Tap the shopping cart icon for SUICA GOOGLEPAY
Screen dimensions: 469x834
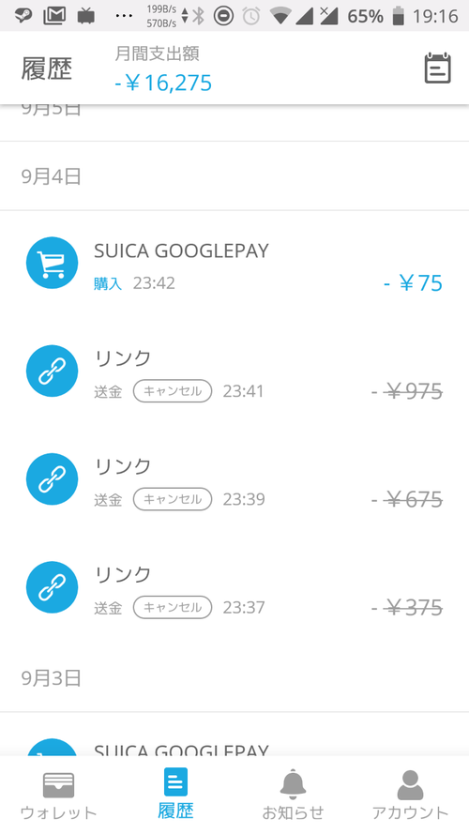(53, 263)
